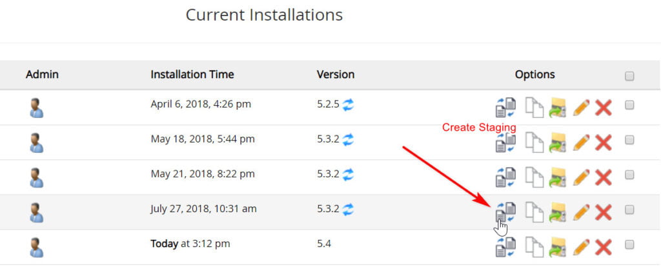This screenshot has height=267, width=661.
Task: Click the Installation Time column header
Action: (x=192, y=75)
